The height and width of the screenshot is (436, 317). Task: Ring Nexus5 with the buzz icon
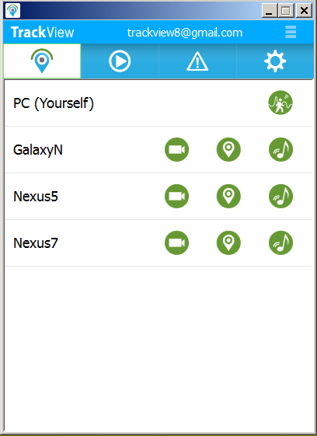tap(280, 197)
